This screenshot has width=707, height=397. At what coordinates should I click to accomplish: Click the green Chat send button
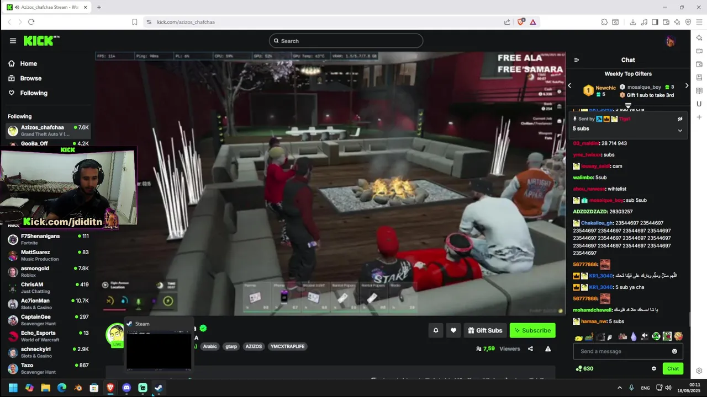click(x=673, y=369)
